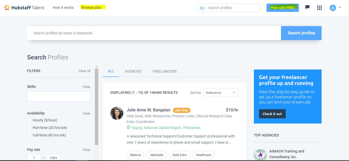Click the search magnifier icon in header
This screenshot has width=349, height=161.
202,8
